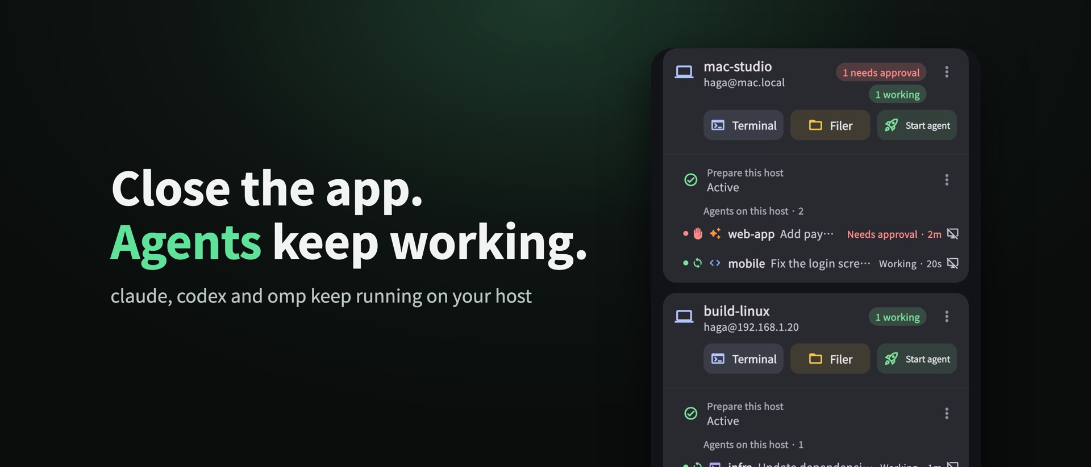Click the laptop icon beside mac-studio

point(684,72)
